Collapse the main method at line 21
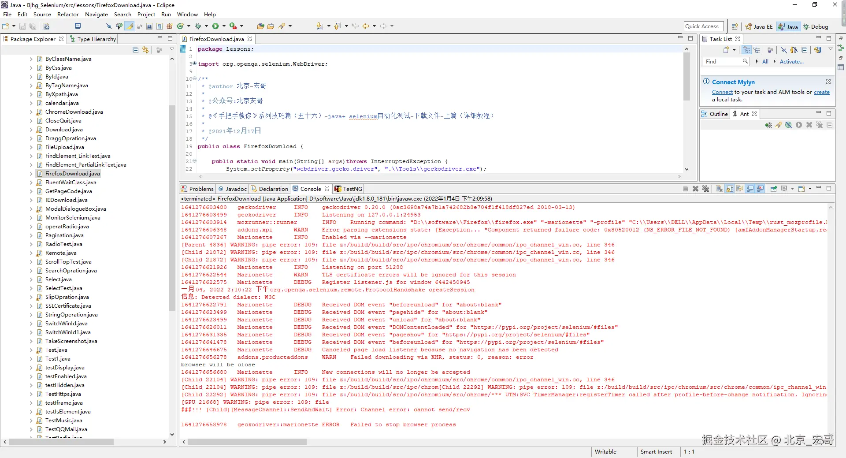Viewport: 846px width, 458px height. coord(194,161)
